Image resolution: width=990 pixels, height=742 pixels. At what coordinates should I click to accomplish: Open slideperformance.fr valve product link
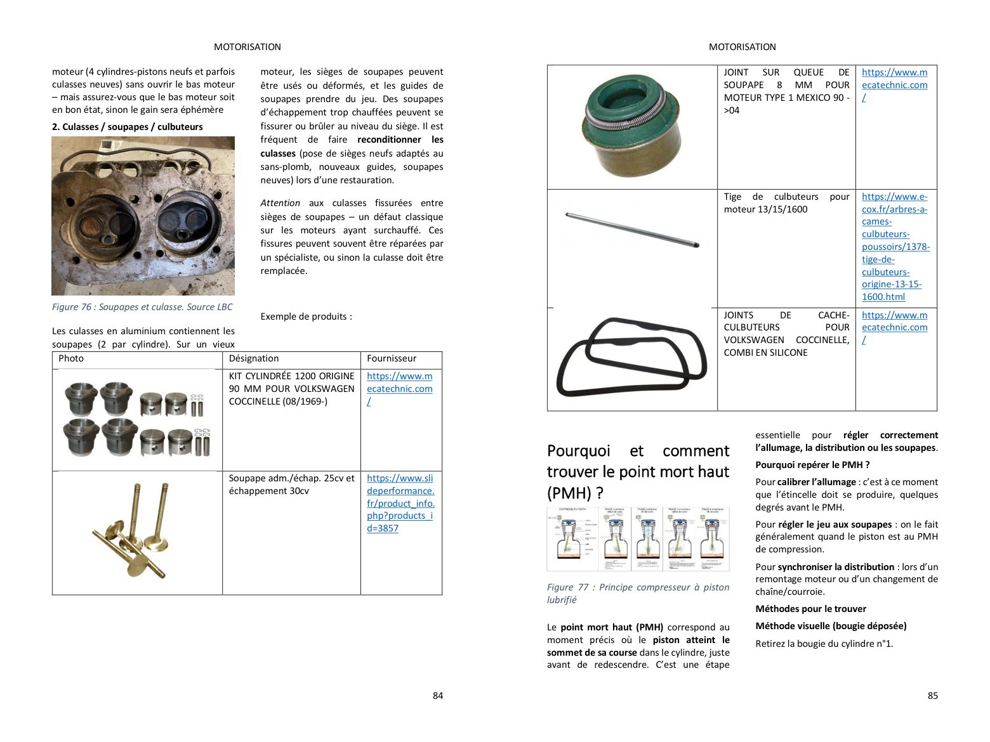(x=400, y=504)
